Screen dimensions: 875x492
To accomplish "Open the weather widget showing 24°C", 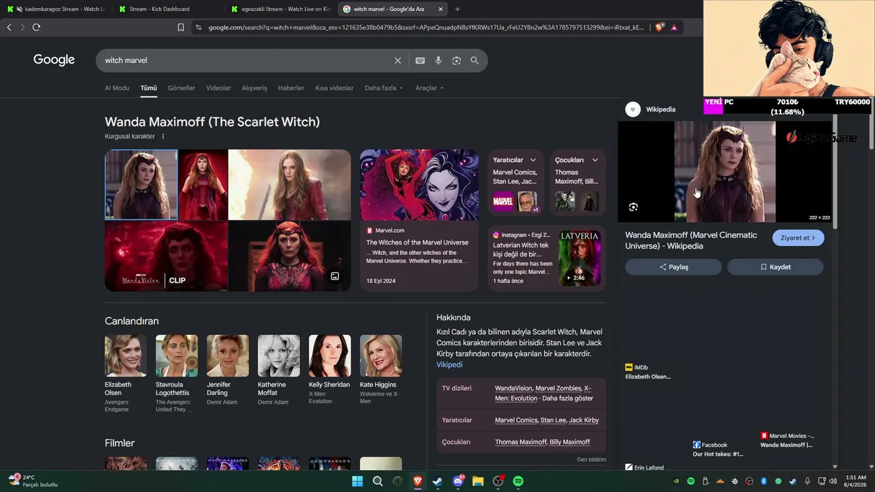I will tap(33, 481).
